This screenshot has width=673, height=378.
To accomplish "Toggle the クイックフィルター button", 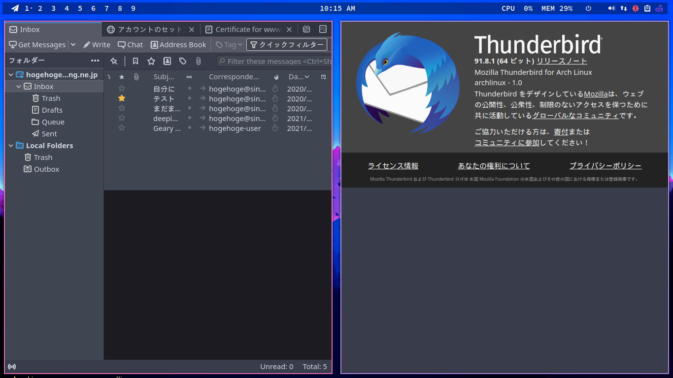I will (x=287, y=45).
